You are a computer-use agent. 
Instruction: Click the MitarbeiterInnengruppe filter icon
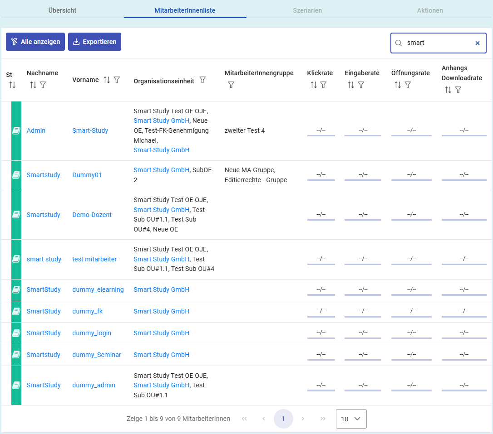point(231,85)
